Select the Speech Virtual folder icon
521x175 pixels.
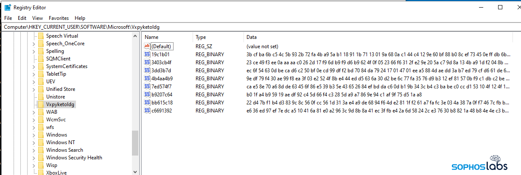coord(41,36)
